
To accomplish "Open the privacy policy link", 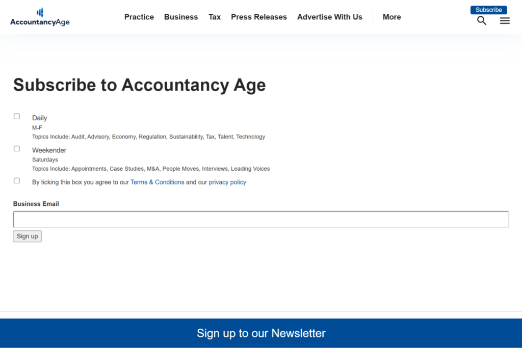I will (x=227, y=182).
